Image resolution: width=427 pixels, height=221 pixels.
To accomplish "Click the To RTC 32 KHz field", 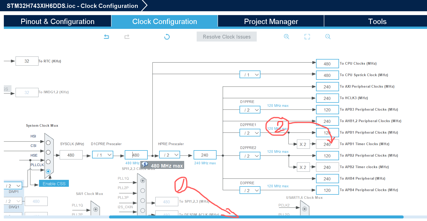I will tap(27, 61).
